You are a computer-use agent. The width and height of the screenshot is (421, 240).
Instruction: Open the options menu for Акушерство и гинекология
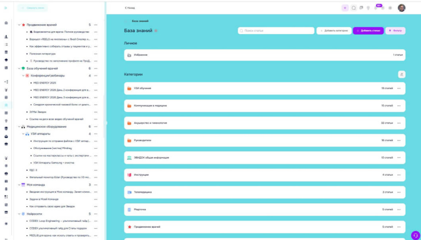click(x=399, y=123)
